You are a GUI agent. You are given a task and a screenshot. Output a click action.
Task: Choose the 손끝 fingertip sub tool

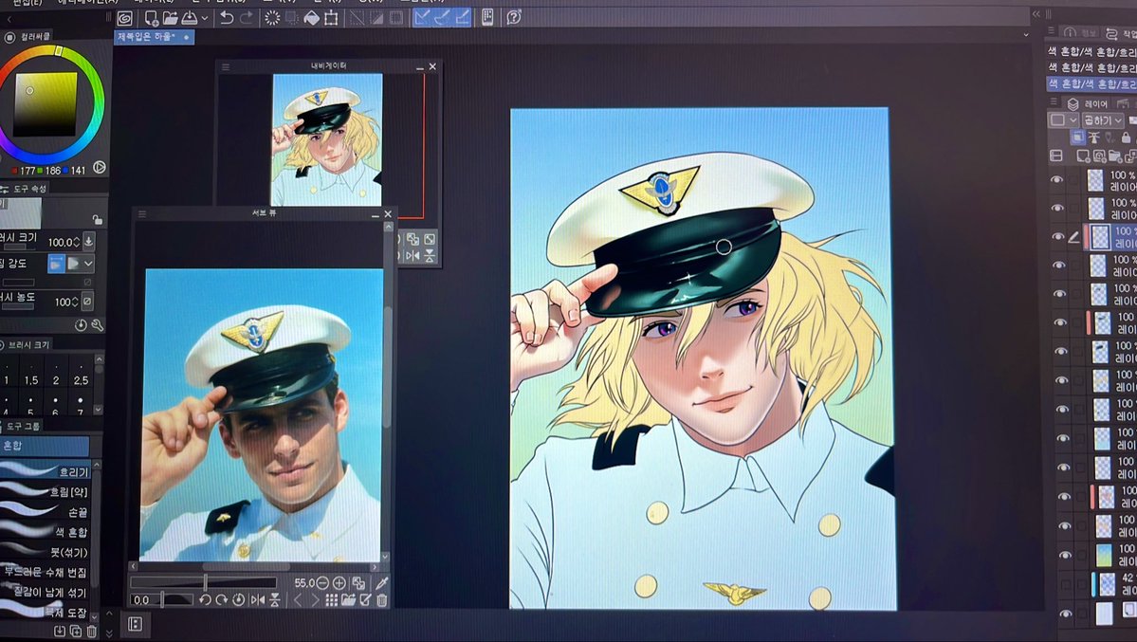tap(45, 511)
